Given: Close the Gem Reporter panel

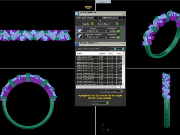Looking at the screenshot, I should click(x=124, y=13).
